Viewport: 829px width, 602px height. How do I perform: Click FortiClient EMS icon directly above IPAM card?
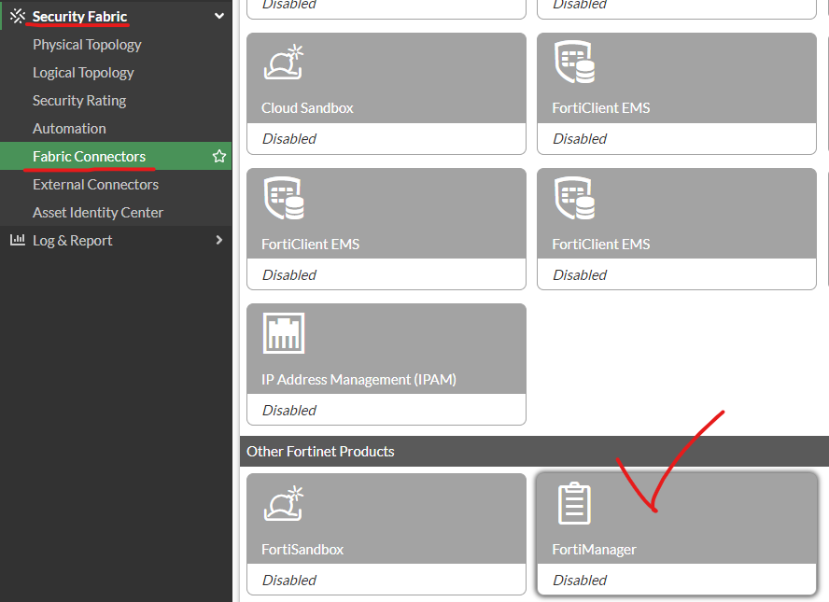284,198
